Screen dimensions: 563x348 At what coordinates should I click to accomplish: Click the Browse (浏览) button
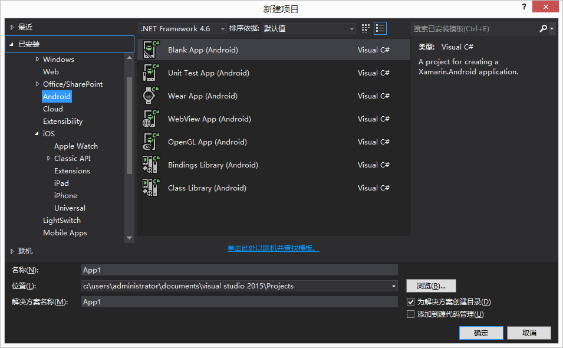click(x=431, y=286)
